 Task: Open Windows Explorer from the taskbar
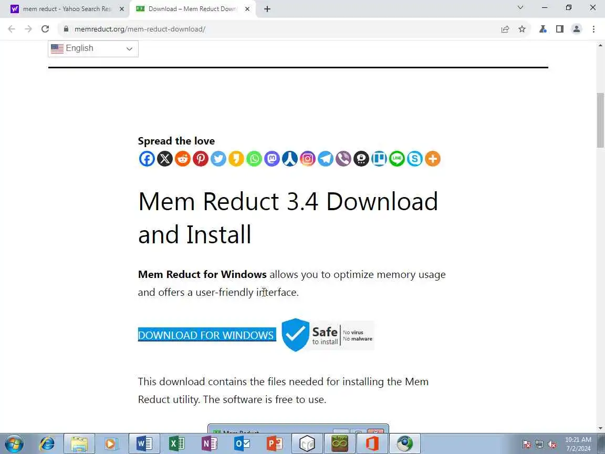(x=79, y=444)
